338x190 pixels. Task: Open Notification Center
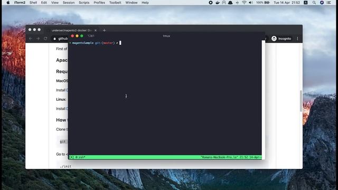click(x=328, y=3)
